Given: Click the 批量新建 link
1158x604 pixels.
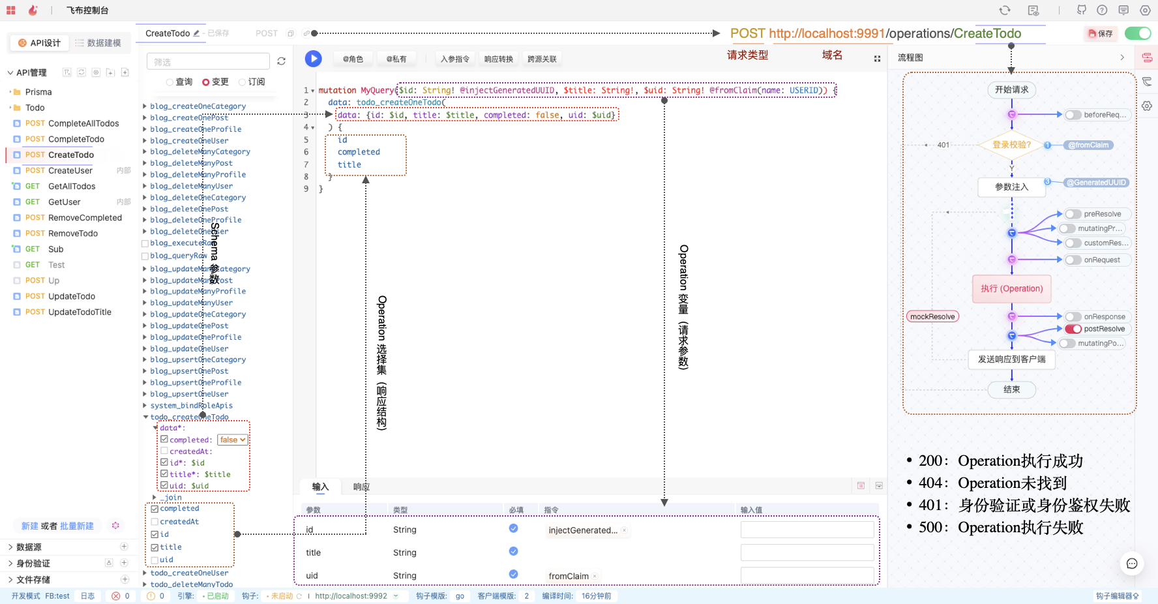Looking at the screenshot, I should 77,526.
